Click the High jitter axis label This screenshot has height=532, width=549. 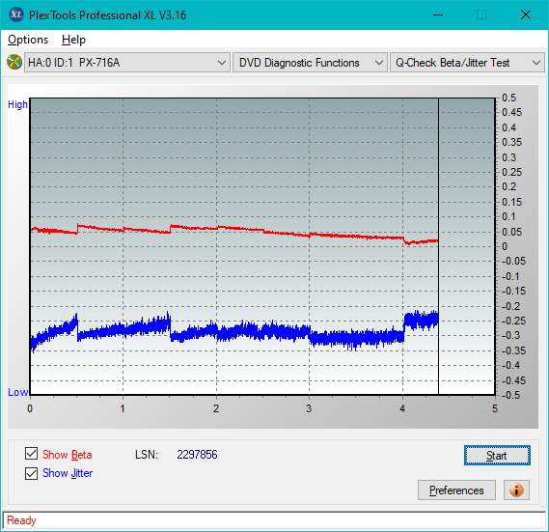tap(17, 104)
